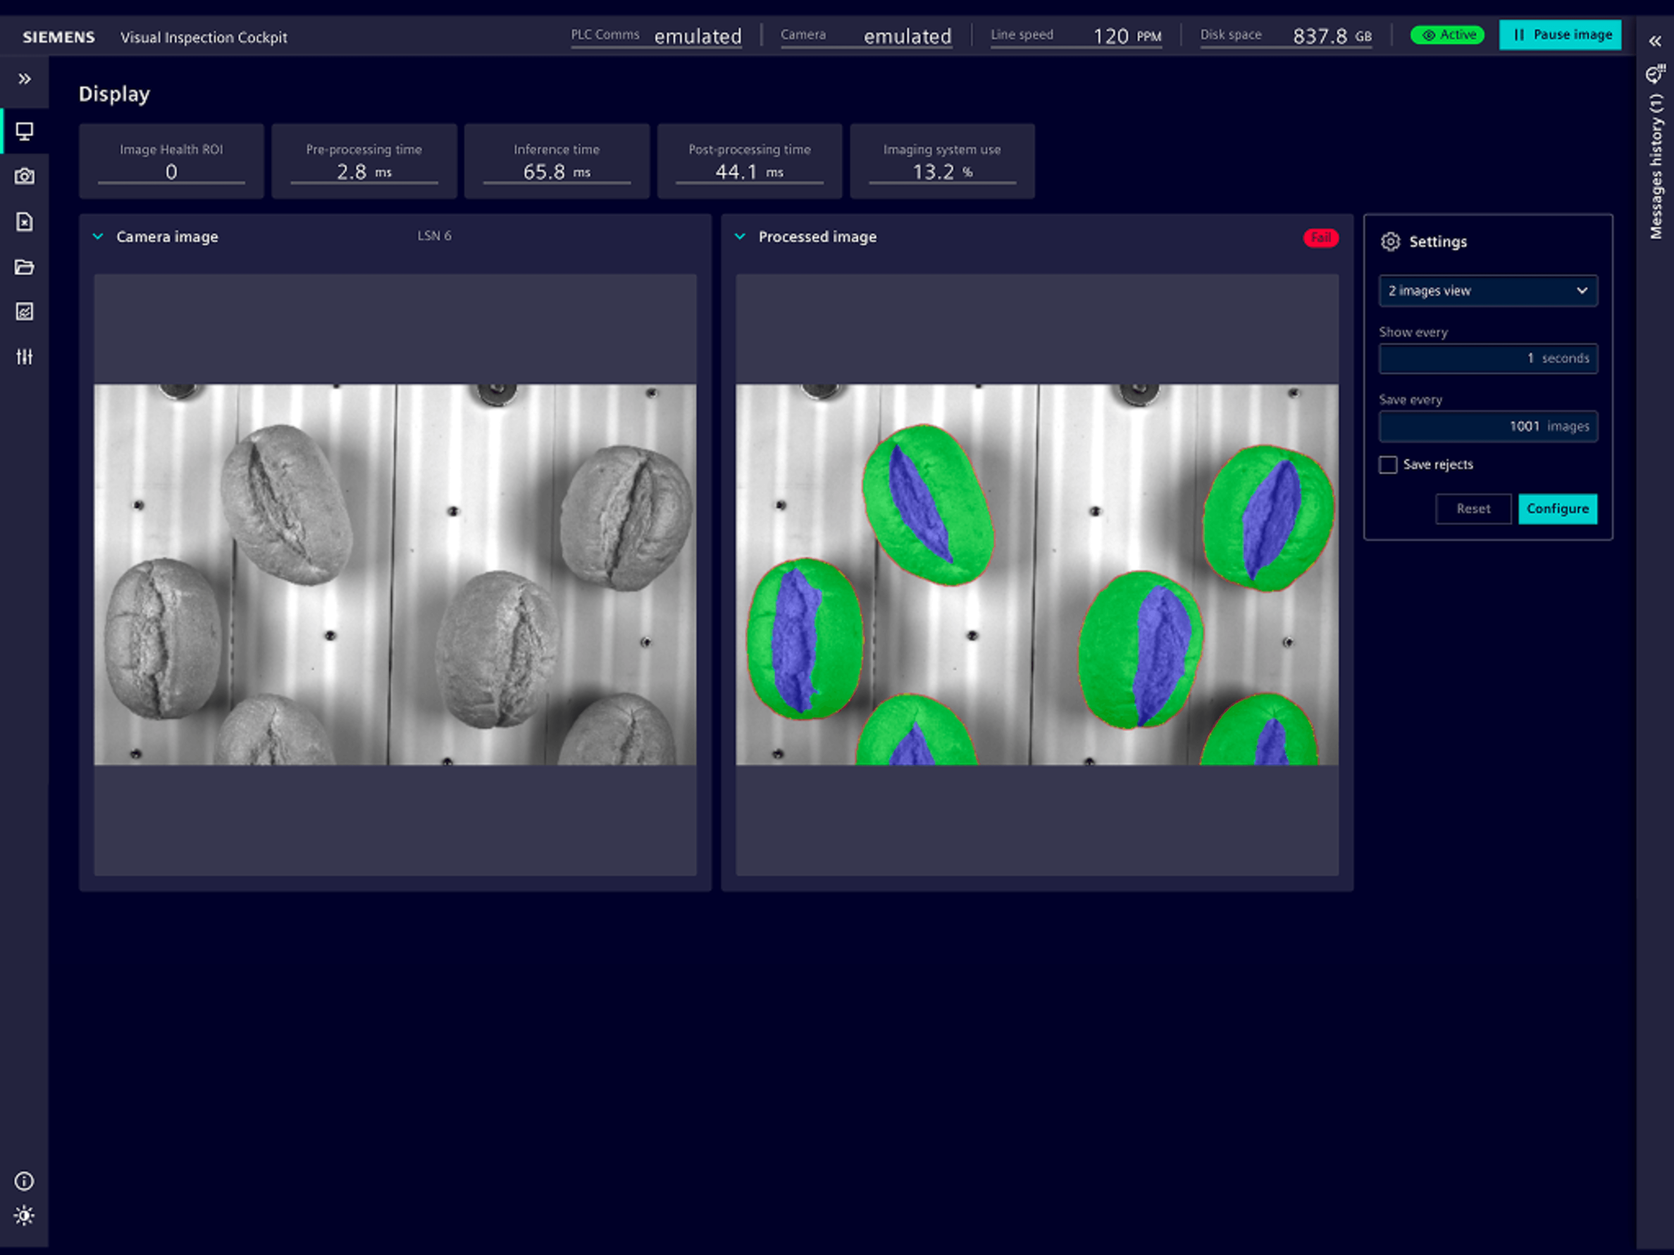The height and width of the screenshot is (1255, 1674).
Task: Enable the Save rejects checkbox
Action: click(1388, 464)
